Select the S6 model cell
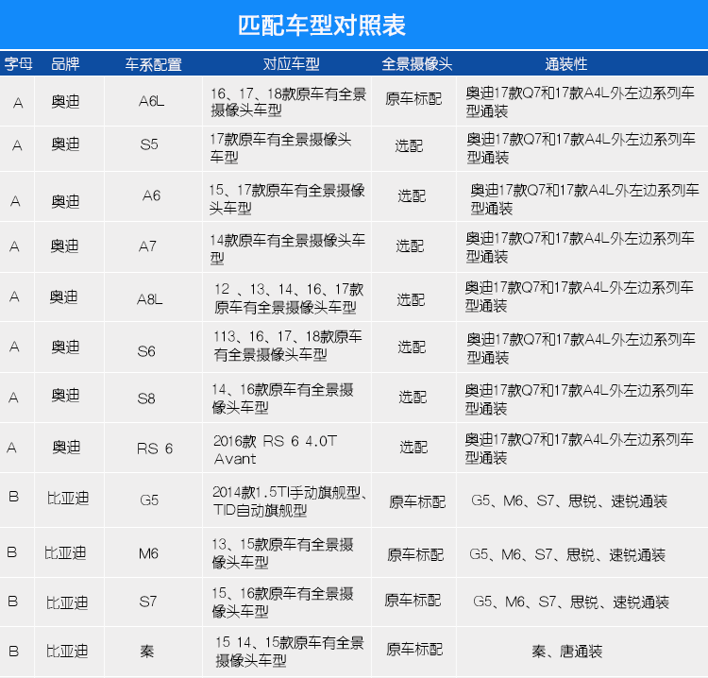708x678 pixels. [146, 351]
